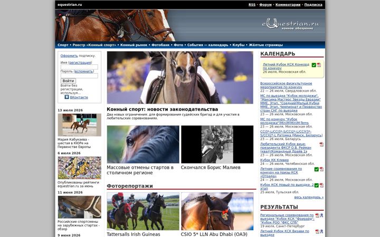This screenshot has width=380, height=237.
Task: Open Комментарии from top bar
Action: coord(288,5)
